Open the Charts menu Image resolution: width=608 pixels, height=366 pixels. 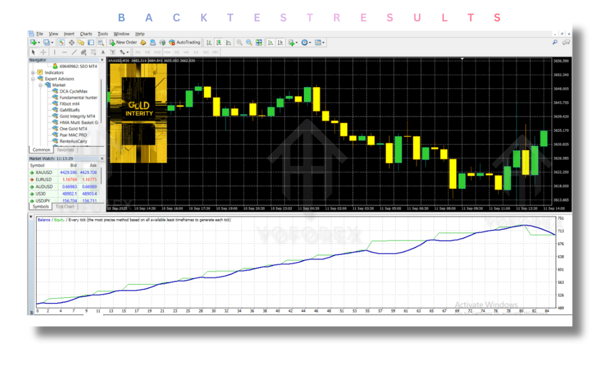click(87, 34)
